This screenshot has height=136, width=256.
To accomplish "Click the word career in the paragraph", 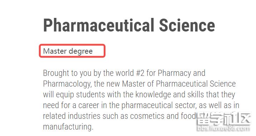I will [88, 105].
